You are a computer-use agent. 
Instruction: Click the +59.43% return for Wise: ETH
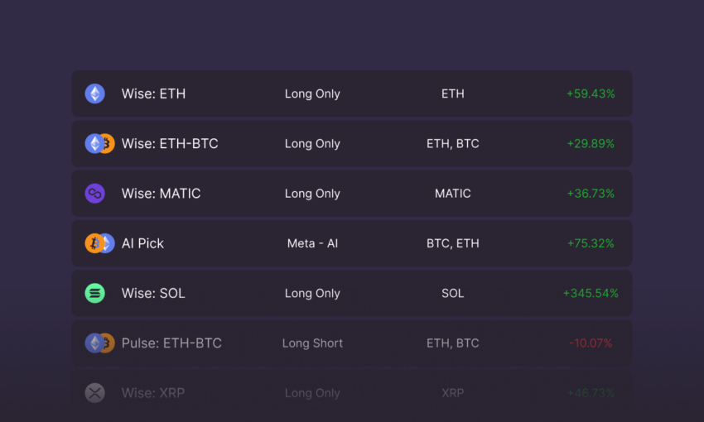click(591, 94)
